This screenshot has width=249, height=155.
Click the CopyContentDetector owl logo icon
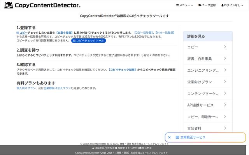pyautogui.click(x=9, y=5)
